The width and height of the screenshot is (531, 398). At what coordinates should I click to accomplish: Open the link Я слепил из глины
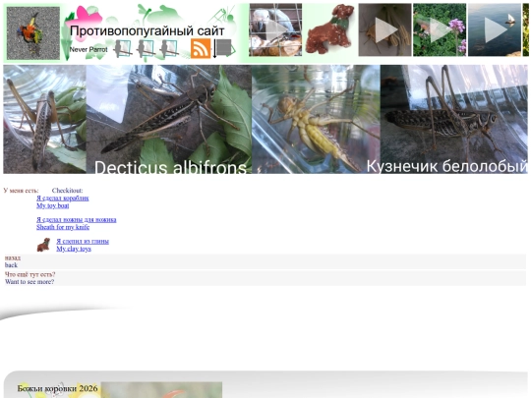pos(83,242)
